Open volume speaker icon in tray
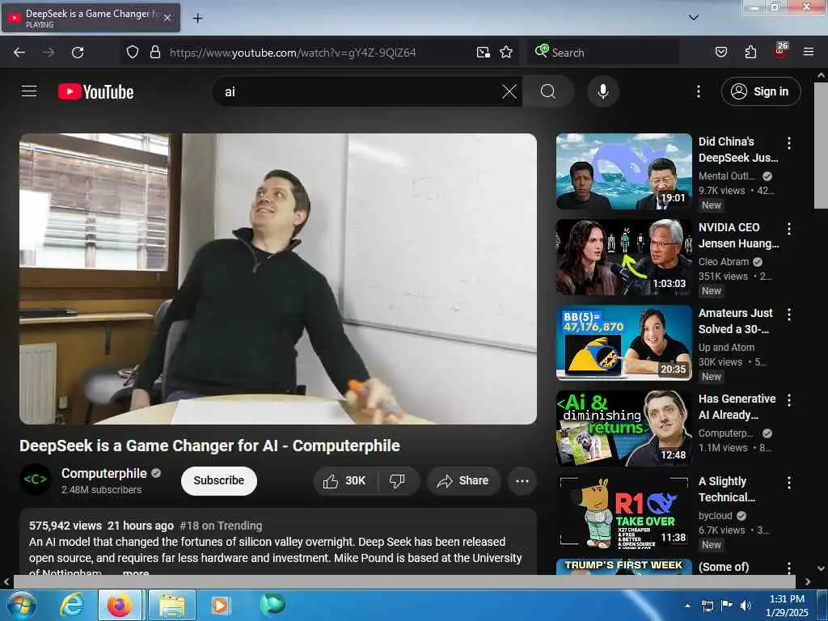This screenshot has height=621, width=828. coord(746,606)
